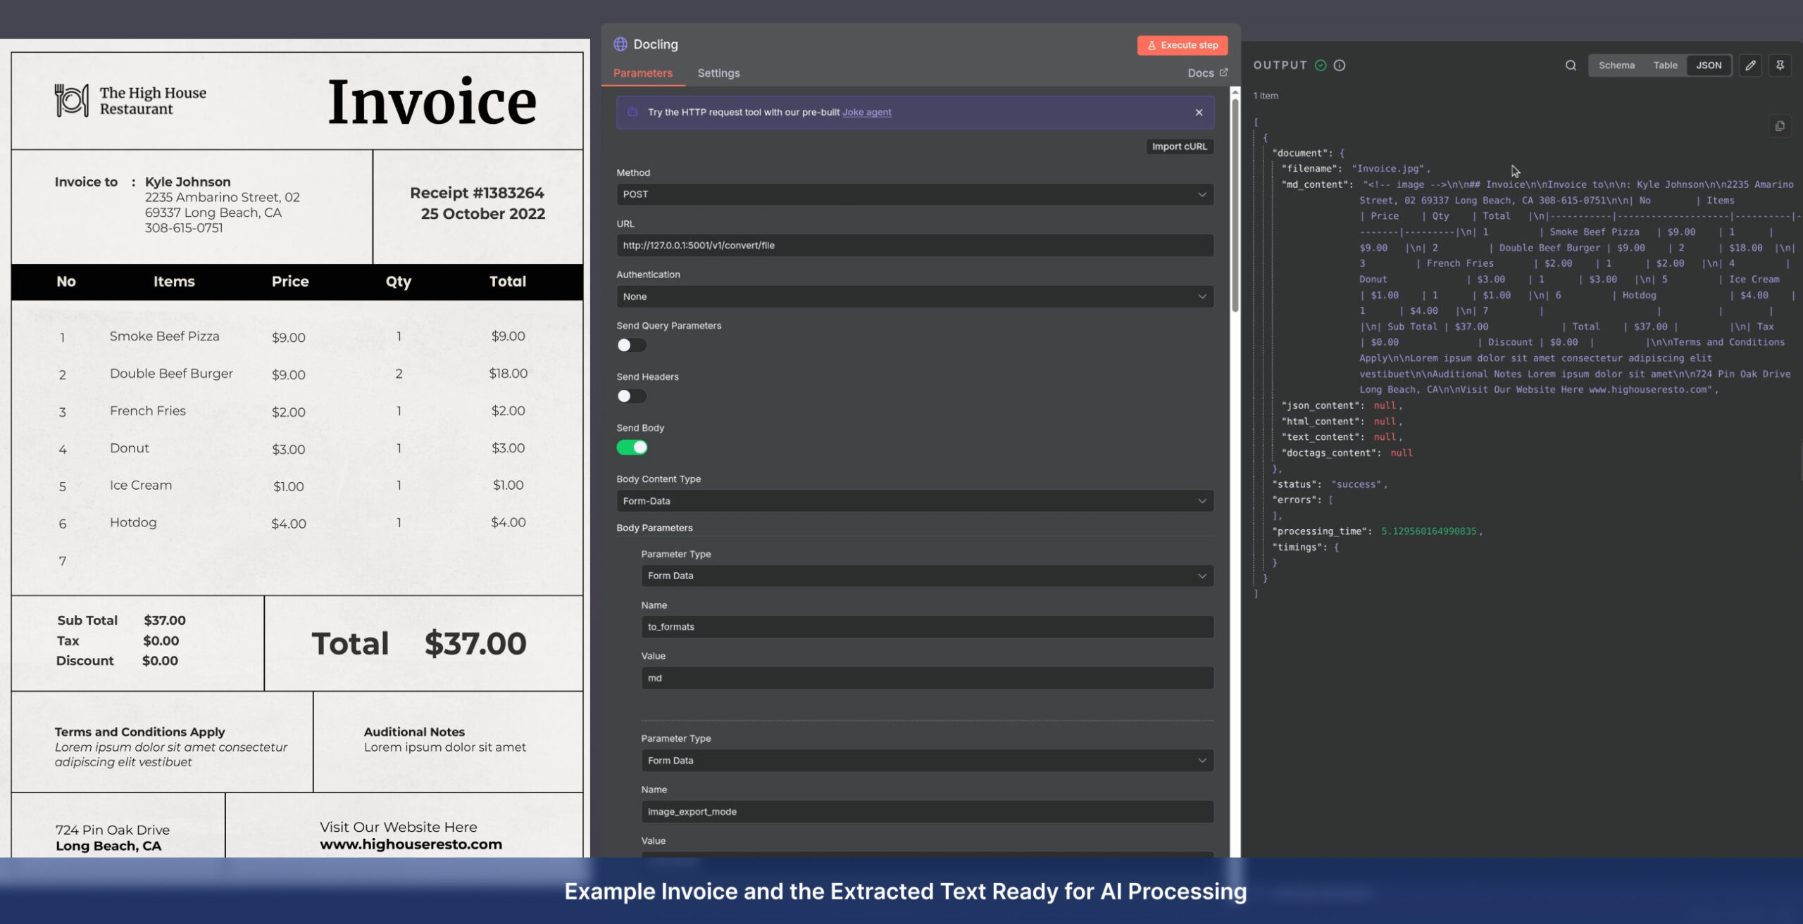The height and width of the screenshot is (924, 1803).
Task: Select the Table output view
Action: tap(1665, 65)
